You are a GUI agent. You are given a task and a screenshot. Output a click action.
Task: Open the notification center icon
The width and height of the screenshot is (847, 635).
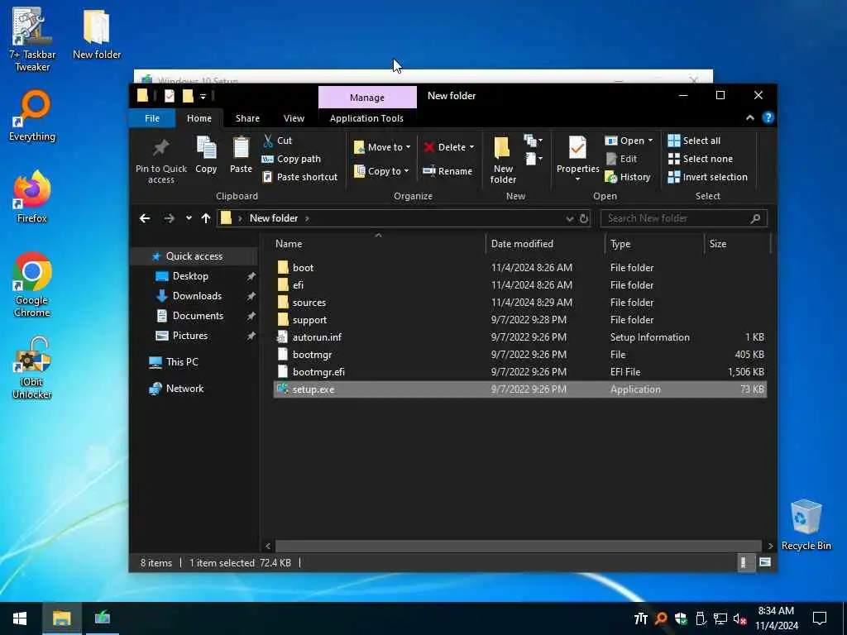(820, 618)
